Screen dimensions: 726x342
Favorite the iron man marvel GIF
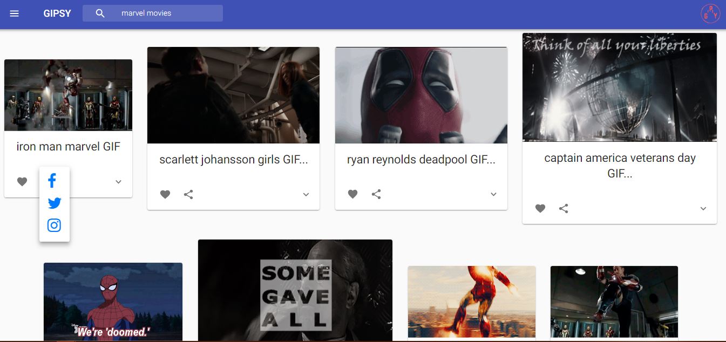click(22, 182)
